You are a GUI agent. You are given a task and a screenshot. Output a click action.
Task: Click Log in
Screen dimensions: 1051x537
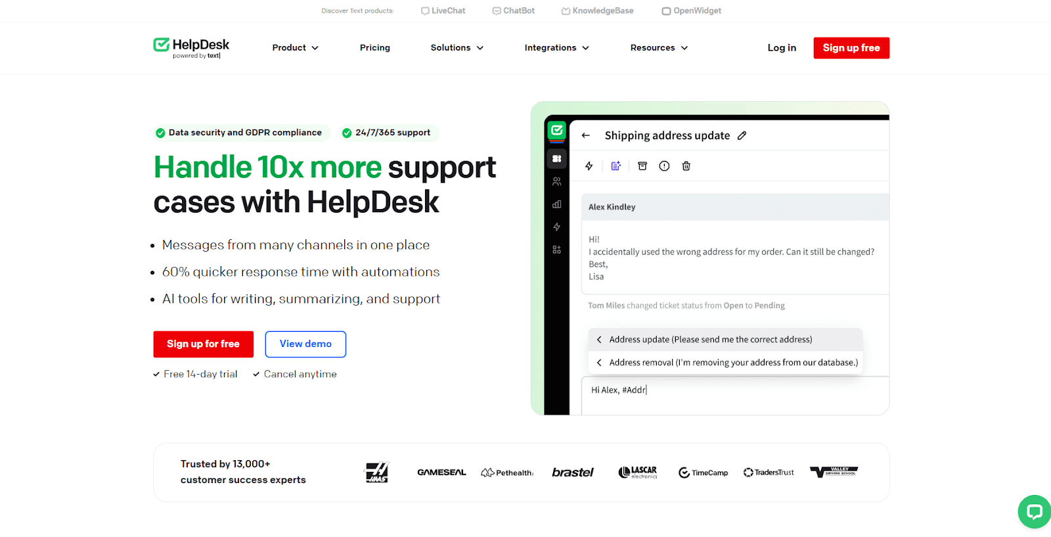coord(782,47)
